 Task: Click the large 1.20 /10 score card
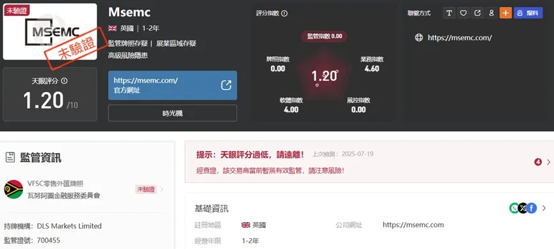tap(50, 94)
